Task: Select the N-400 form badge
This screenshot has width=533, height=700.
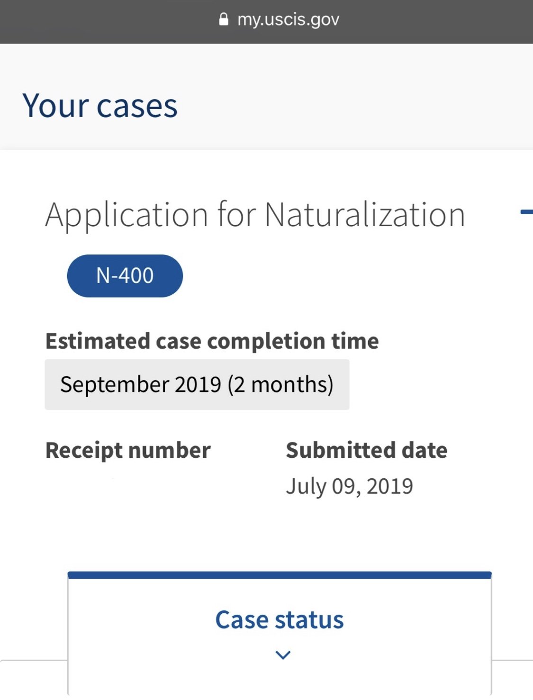Action: point(125,276)
